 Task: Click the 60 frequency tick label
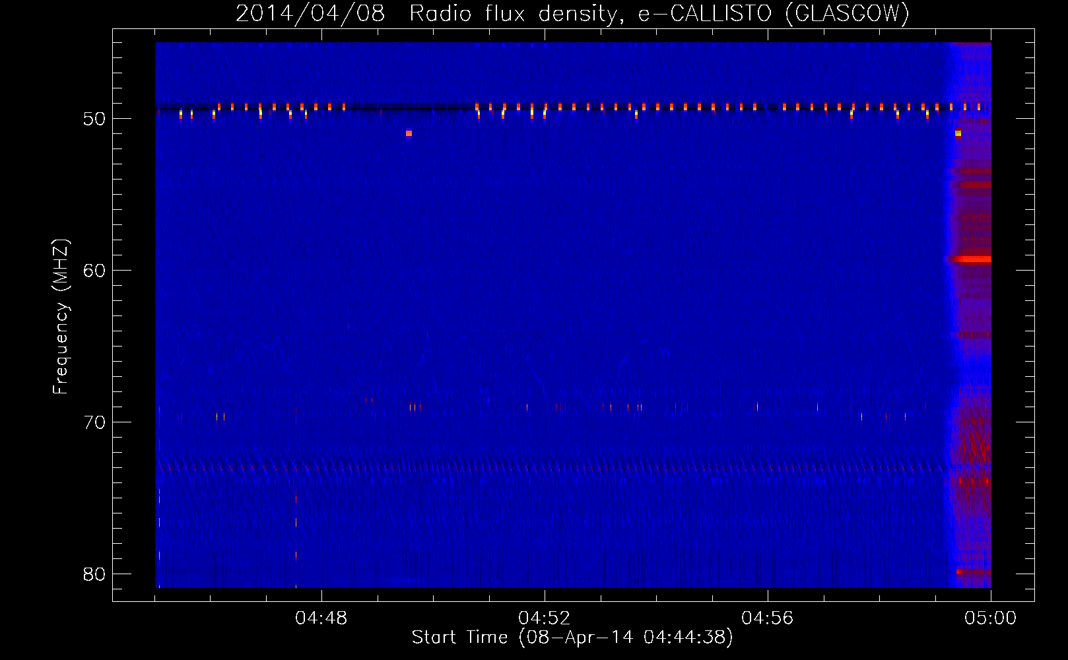tap(94, 271)
